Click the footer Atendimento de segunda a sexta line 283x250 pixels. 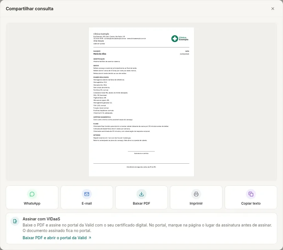click(x=141, y=167)
